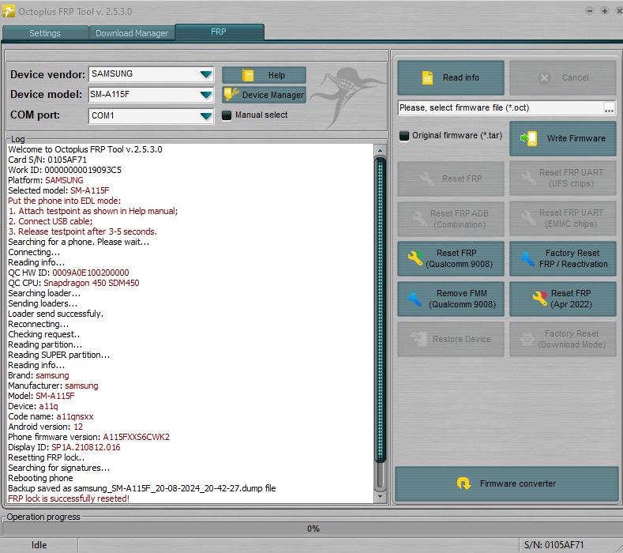Open the Download Manager tab
The image size is (623, 553).
coord(132,33)
